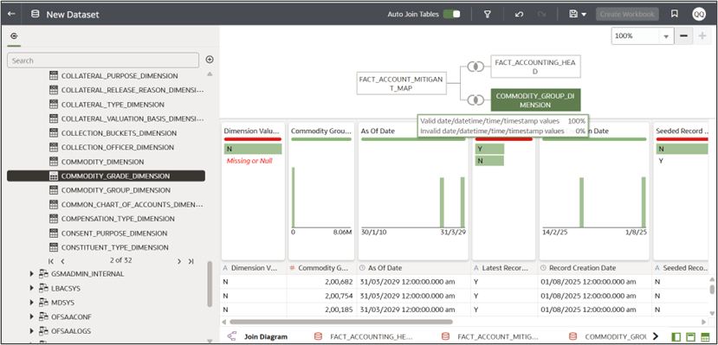Jump to first page of table list

tap(51, 261)
